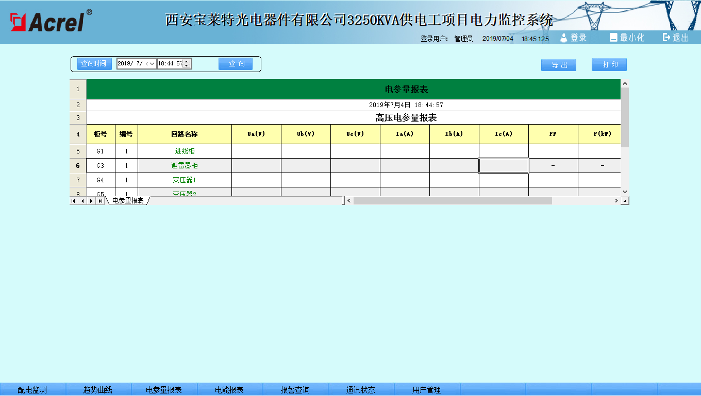
Task: Select the 电参量报表 sheet tab
Action: [128, 201]
